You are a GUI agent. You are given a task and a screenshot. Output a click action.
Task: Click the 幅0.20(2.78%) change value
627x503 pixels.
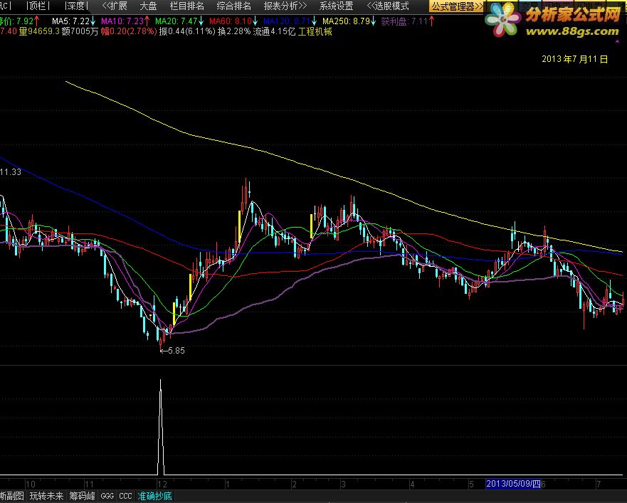(x=129, y=31)
